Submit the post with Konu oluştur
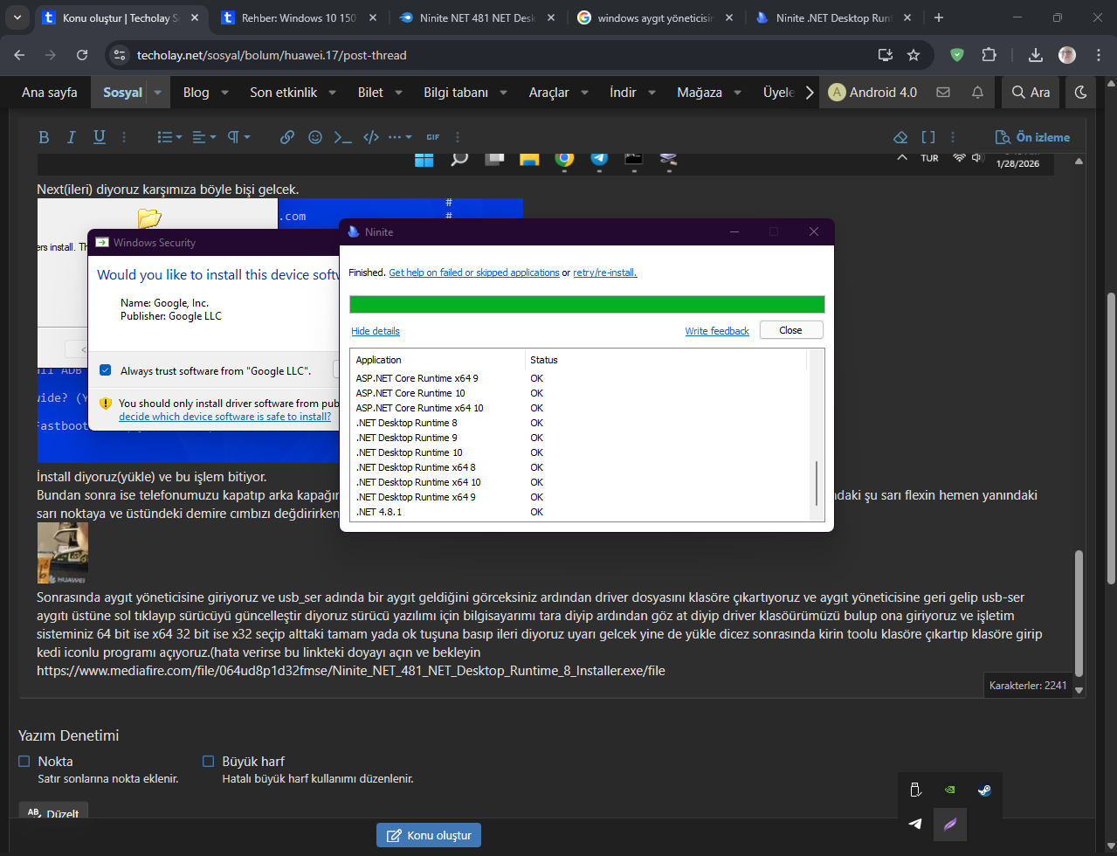This screenshot has height=856, width=1117. point(429,835)
